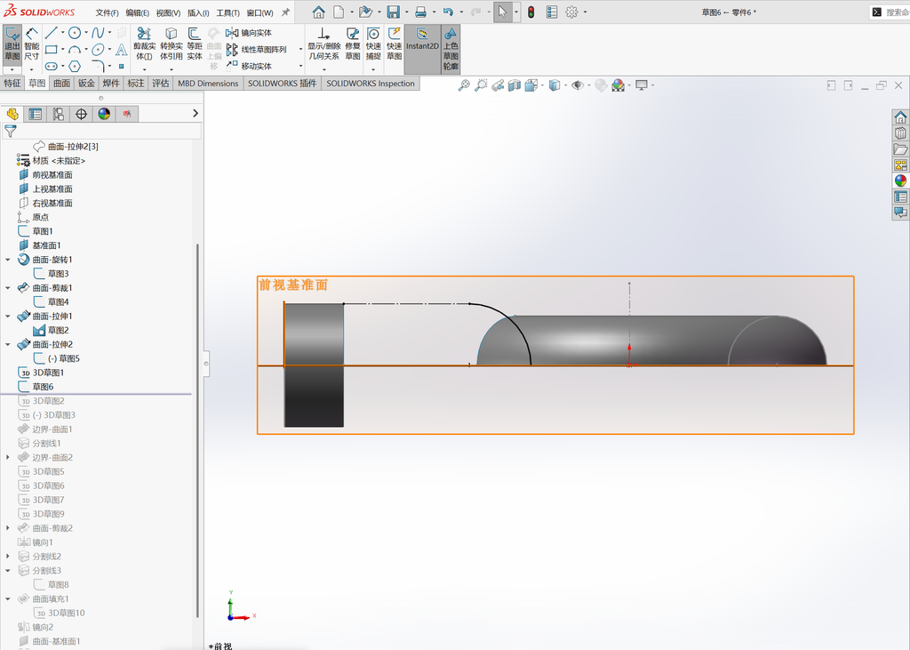Click the Rebuild traffic light icon
910x650 pixels.
(531, 12)
